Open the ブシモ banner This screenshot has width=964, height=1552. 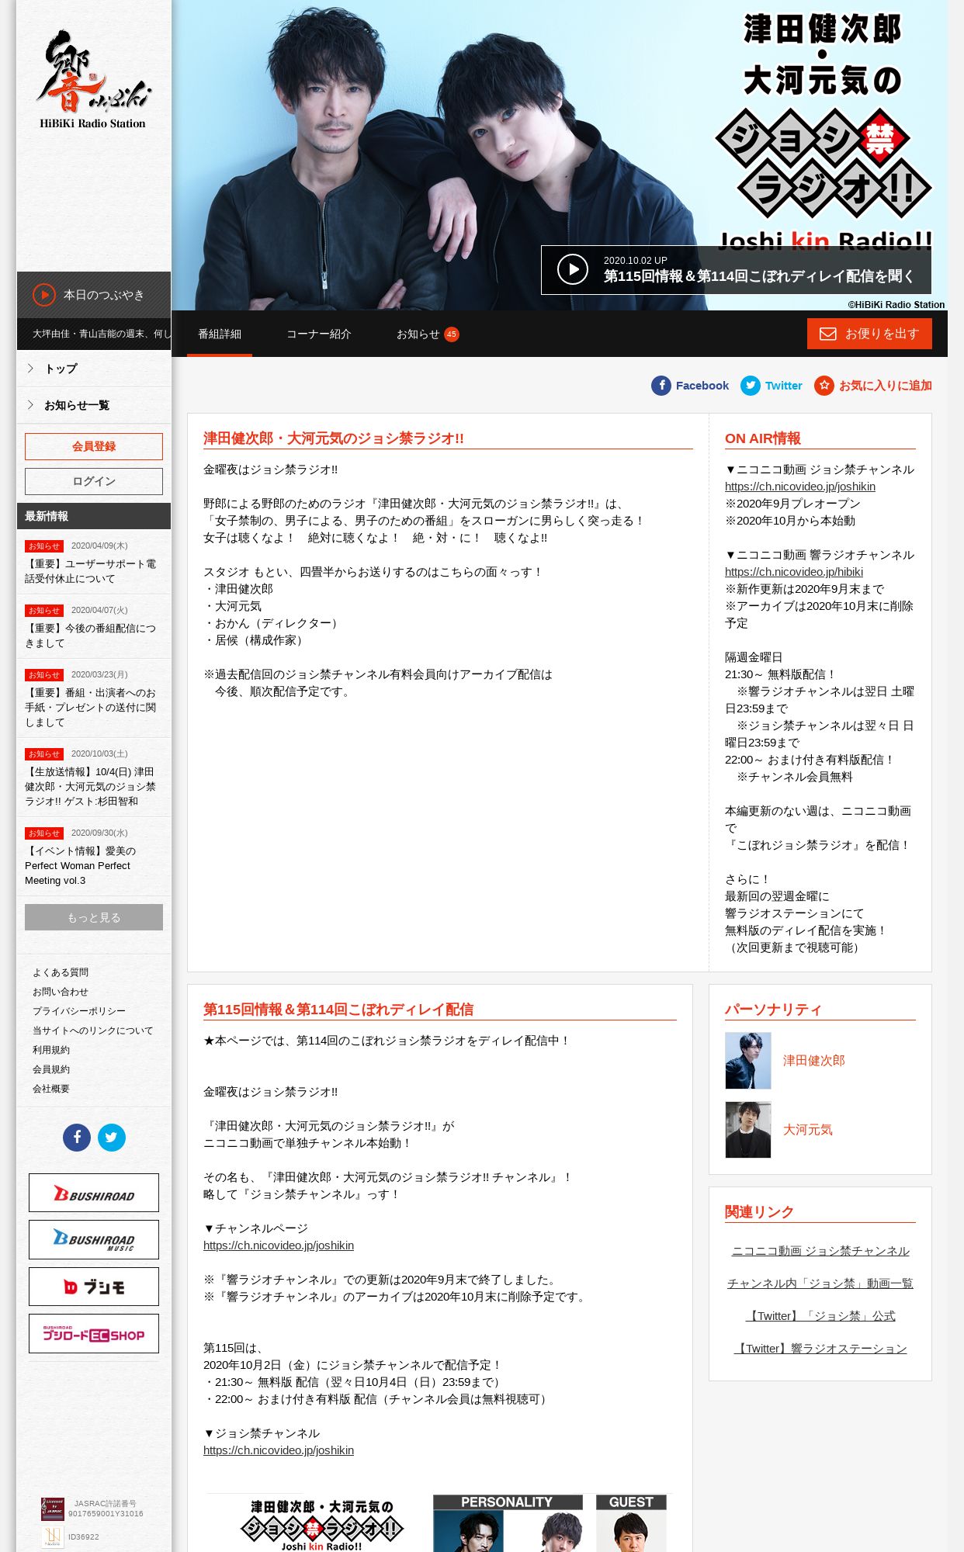coord(94,1287)
